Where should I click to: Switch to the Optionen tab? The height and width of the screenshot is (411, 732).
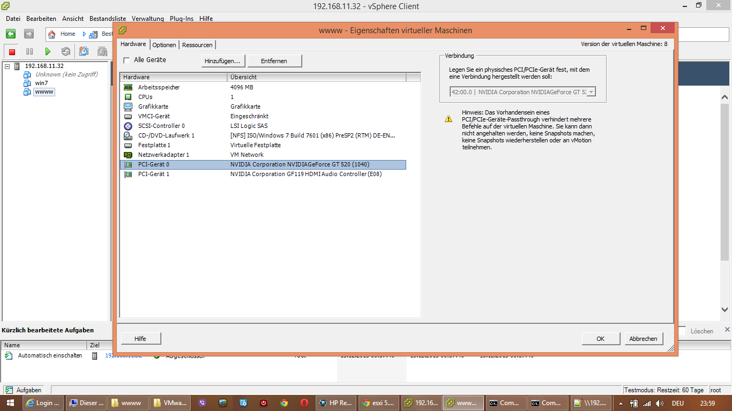(x=164, y=45)
